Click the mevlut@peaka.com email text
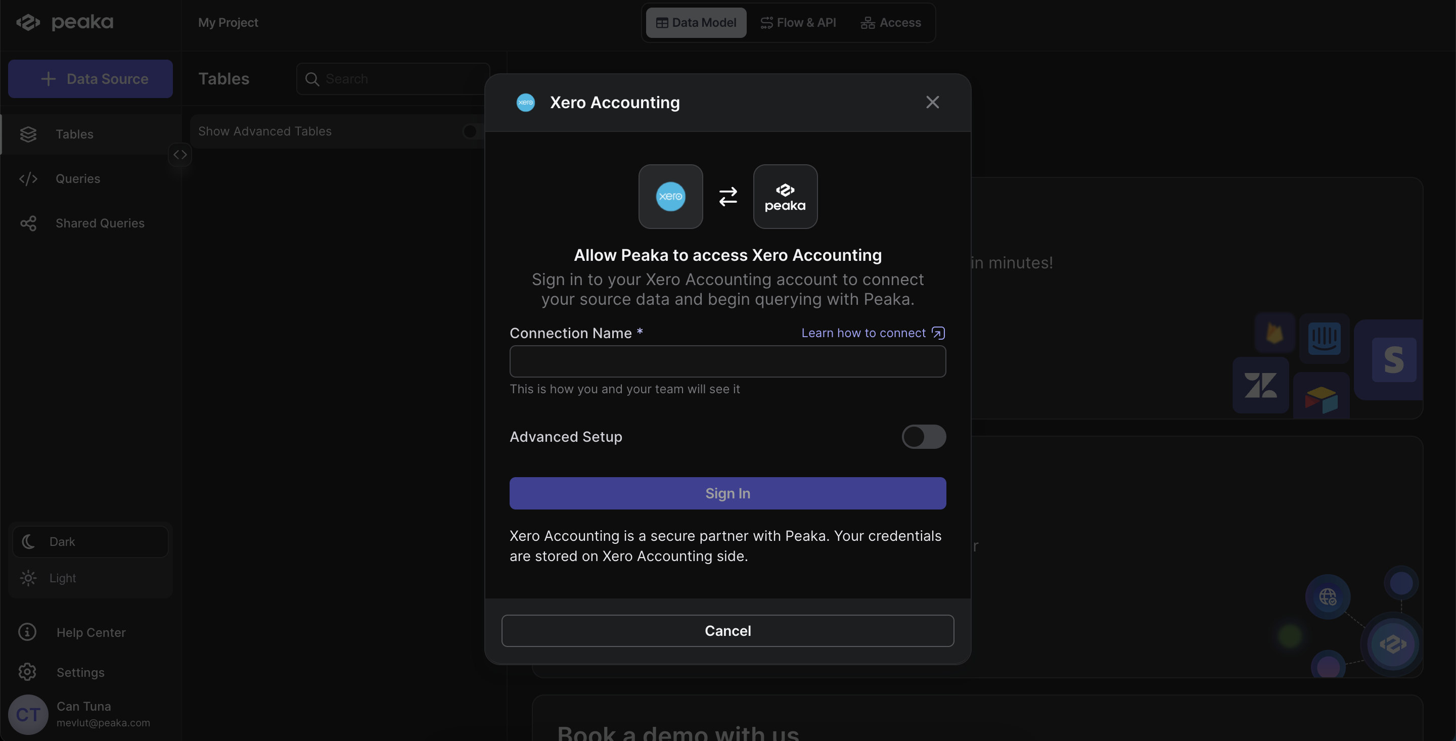This screenshot has height=741, width=1456. point(104,722)
